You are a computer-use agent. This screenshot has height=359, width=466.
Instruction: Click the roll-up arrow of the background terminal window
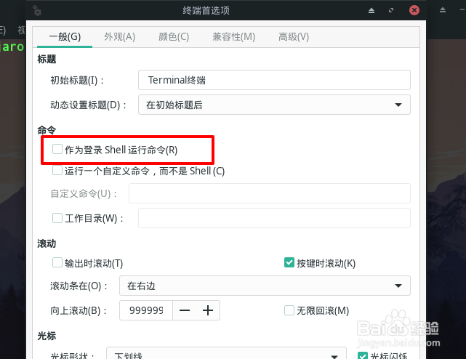point(443,10)
